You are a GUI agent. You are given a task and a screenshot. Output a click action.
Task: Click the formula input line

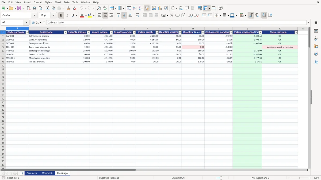176,23
